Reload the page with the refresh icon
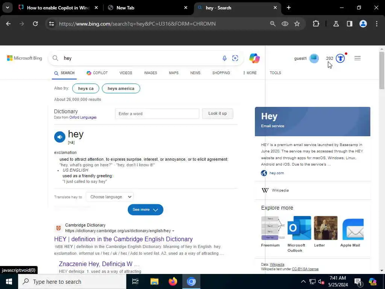This screenshot has height=289, width=385. (x=35, y=24)
